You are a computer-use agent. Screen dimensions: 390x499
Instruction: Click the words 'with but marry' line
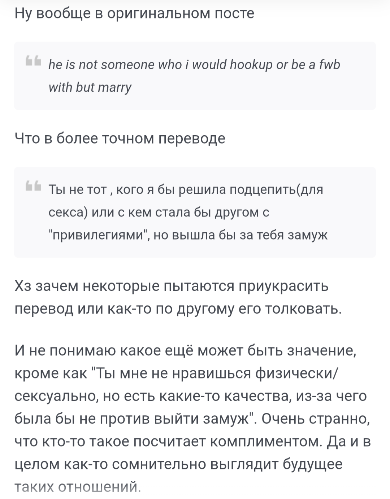[x=90, y=88]
